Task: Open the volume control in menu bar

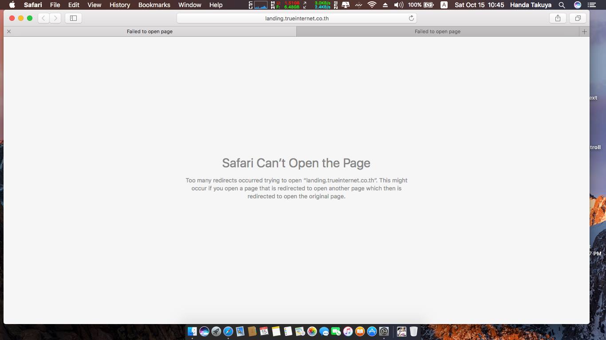Action: coord(399,5)
